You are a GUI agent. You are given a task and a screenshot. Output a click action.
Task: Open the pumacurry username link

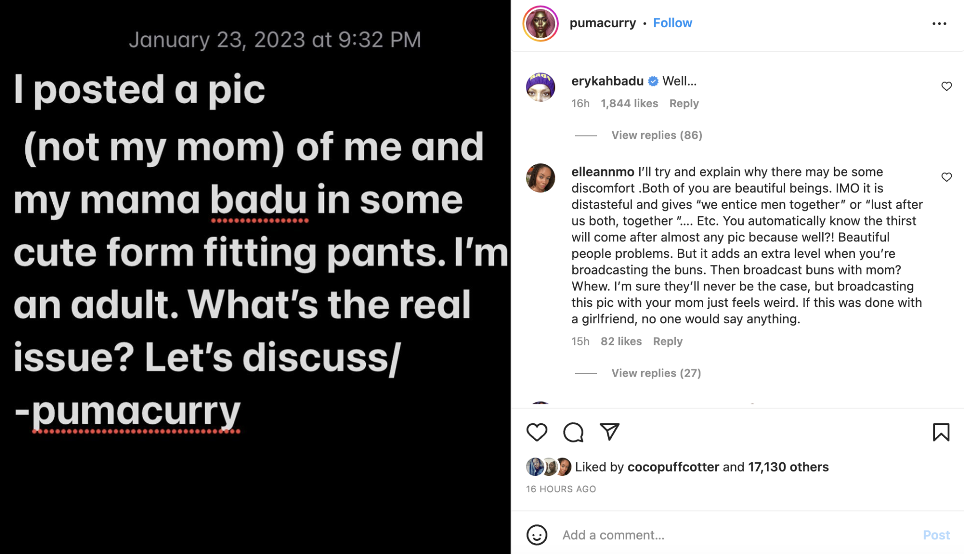point(602,23)
